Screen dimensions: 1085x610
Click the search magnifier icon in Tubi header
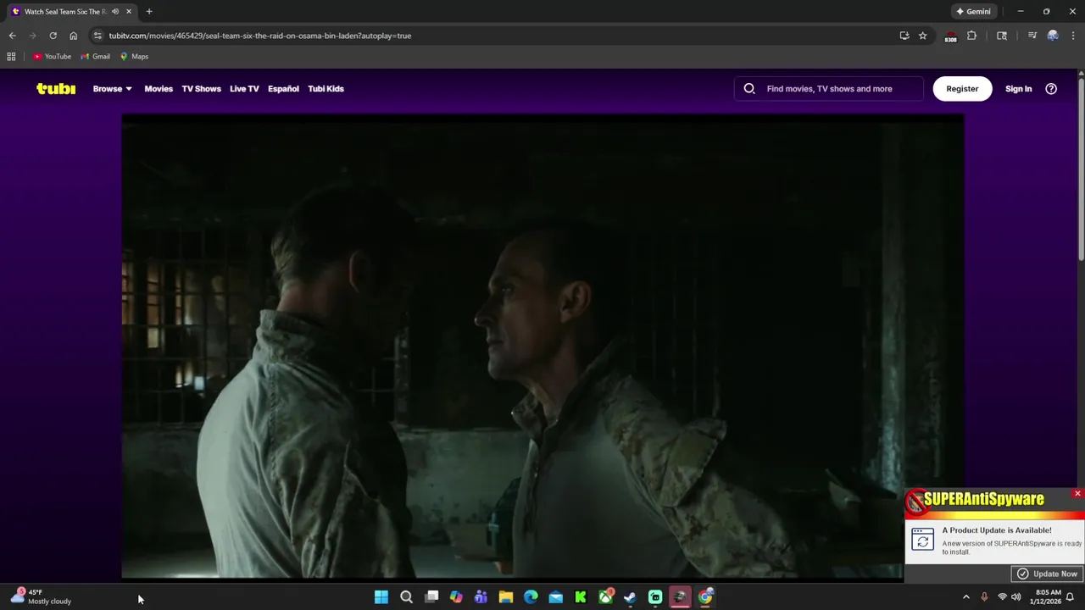click(x=749, y=88)
